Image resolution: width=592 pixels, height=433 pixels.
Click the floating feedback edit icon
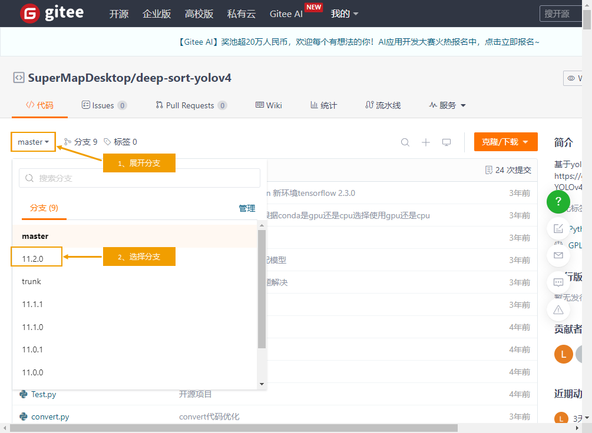pyautogui.click(x=558, y=228)
